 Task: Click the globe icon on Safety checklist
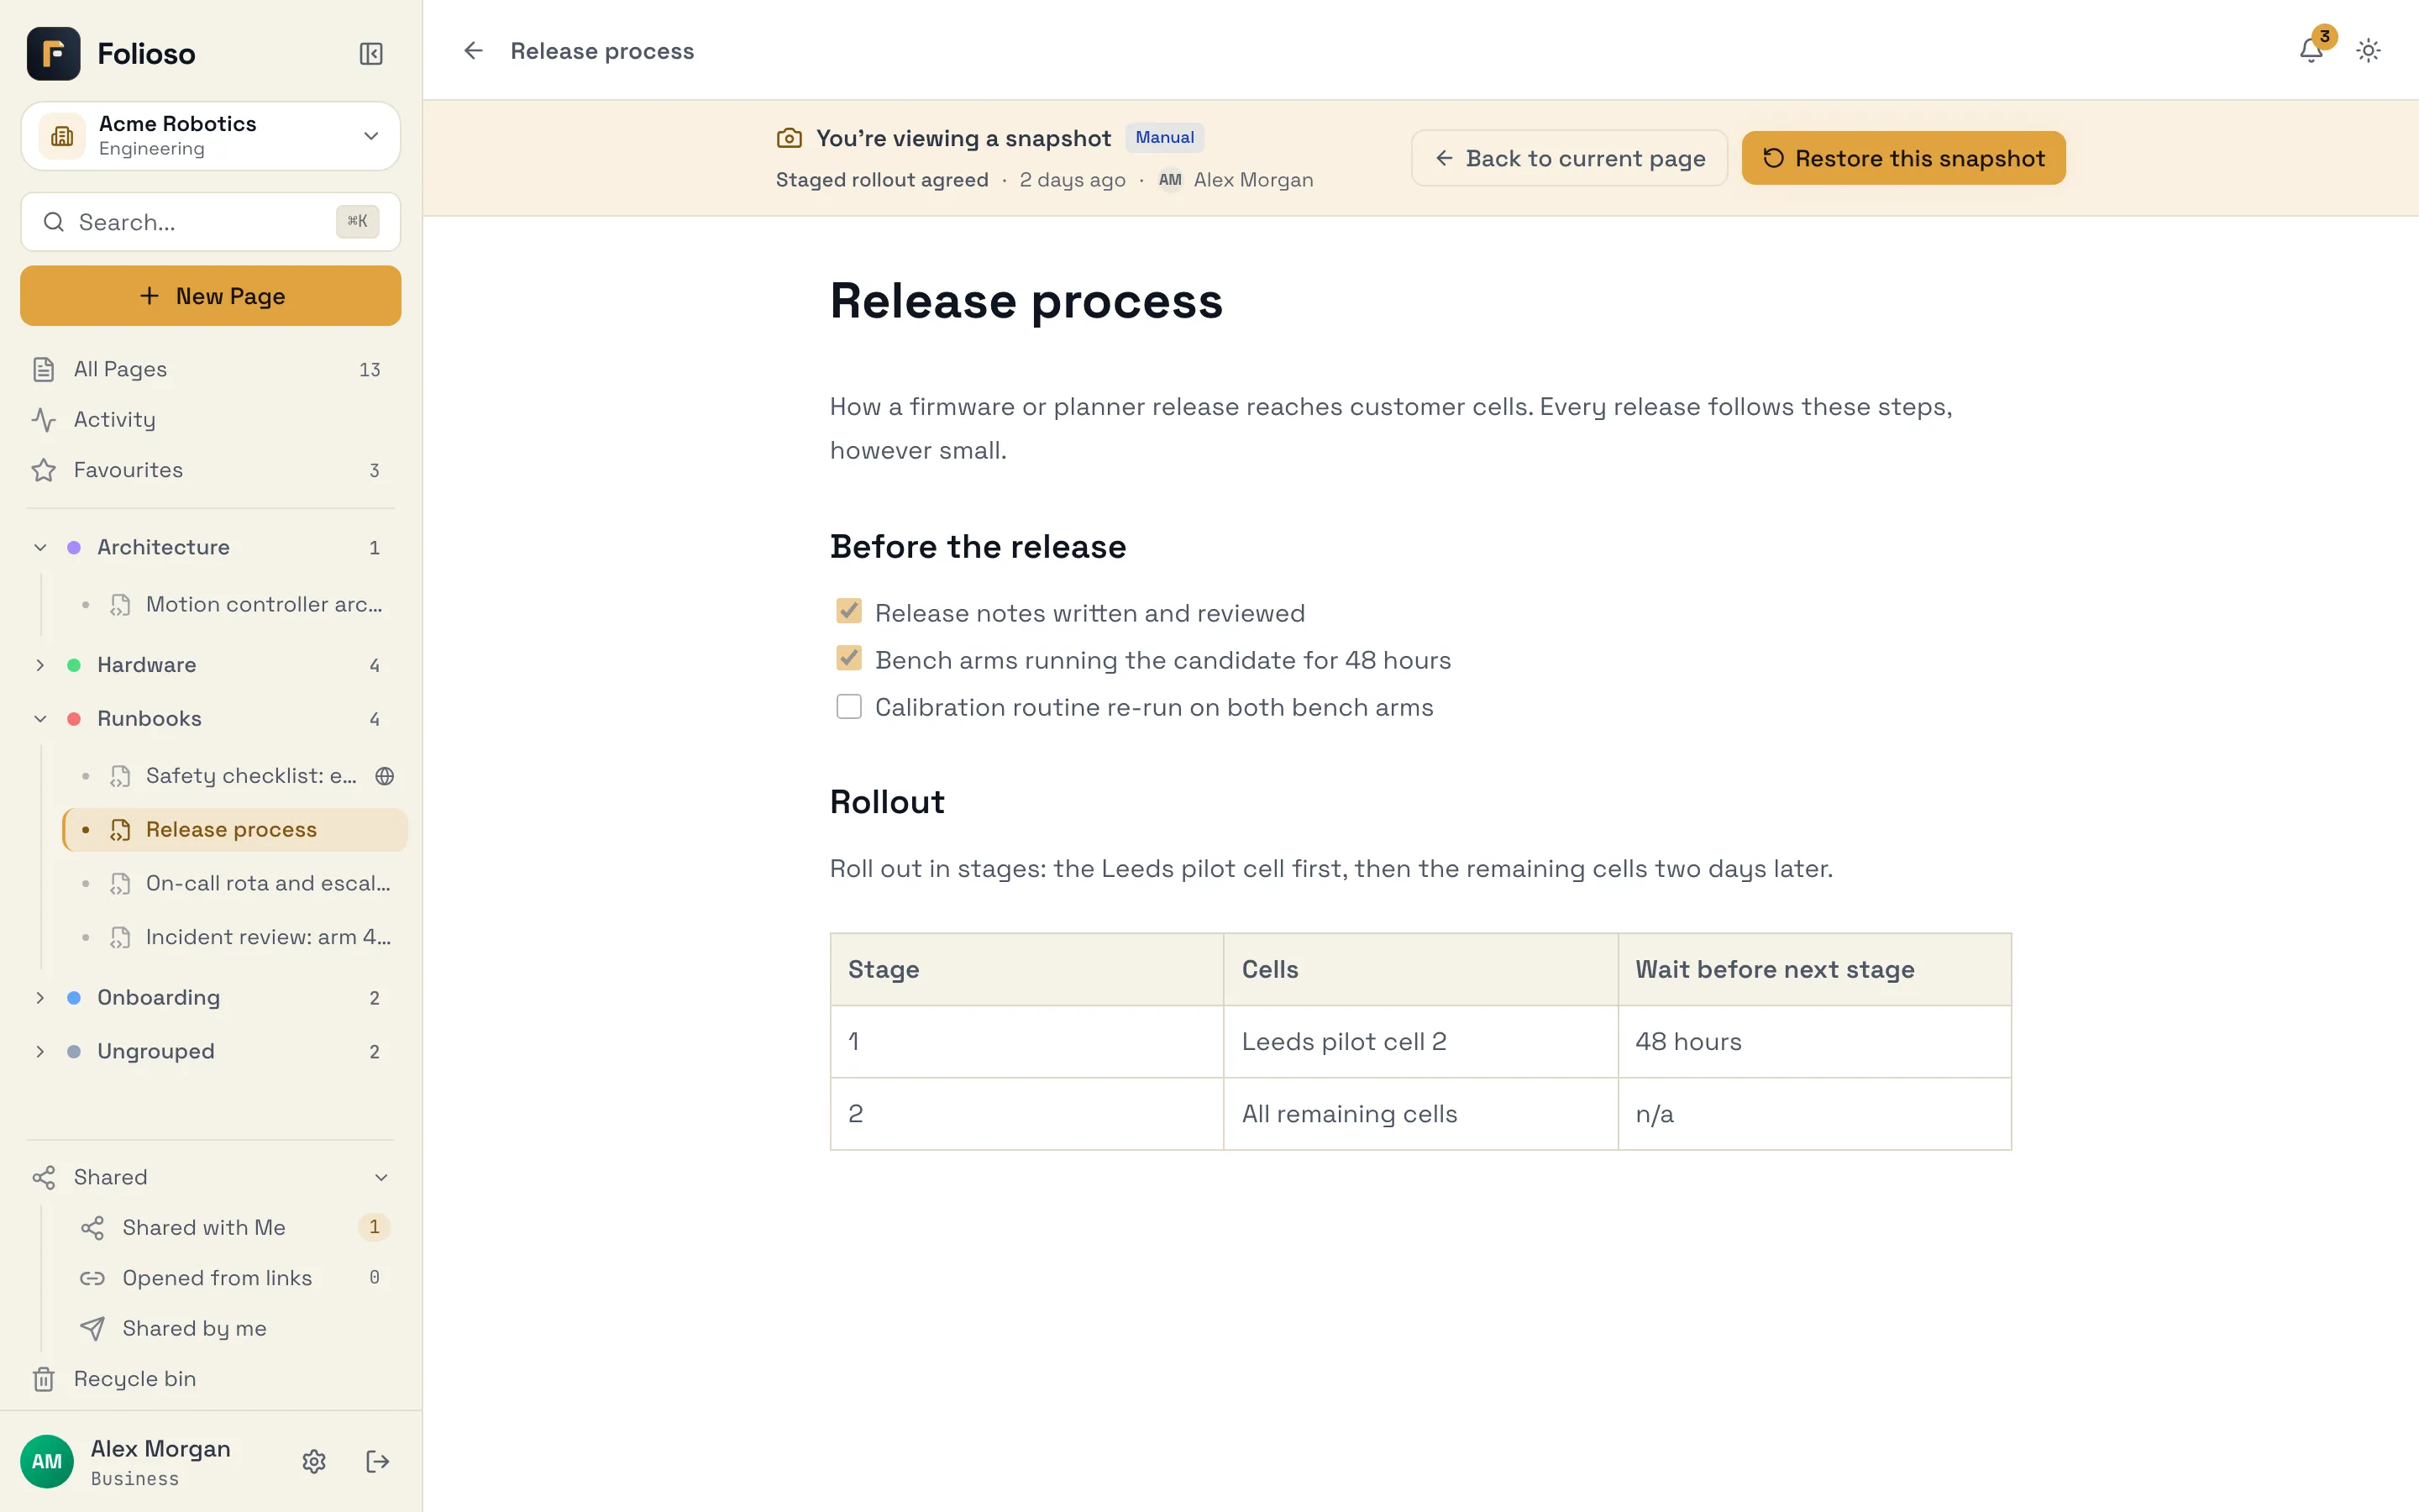[x=385, y=776]
